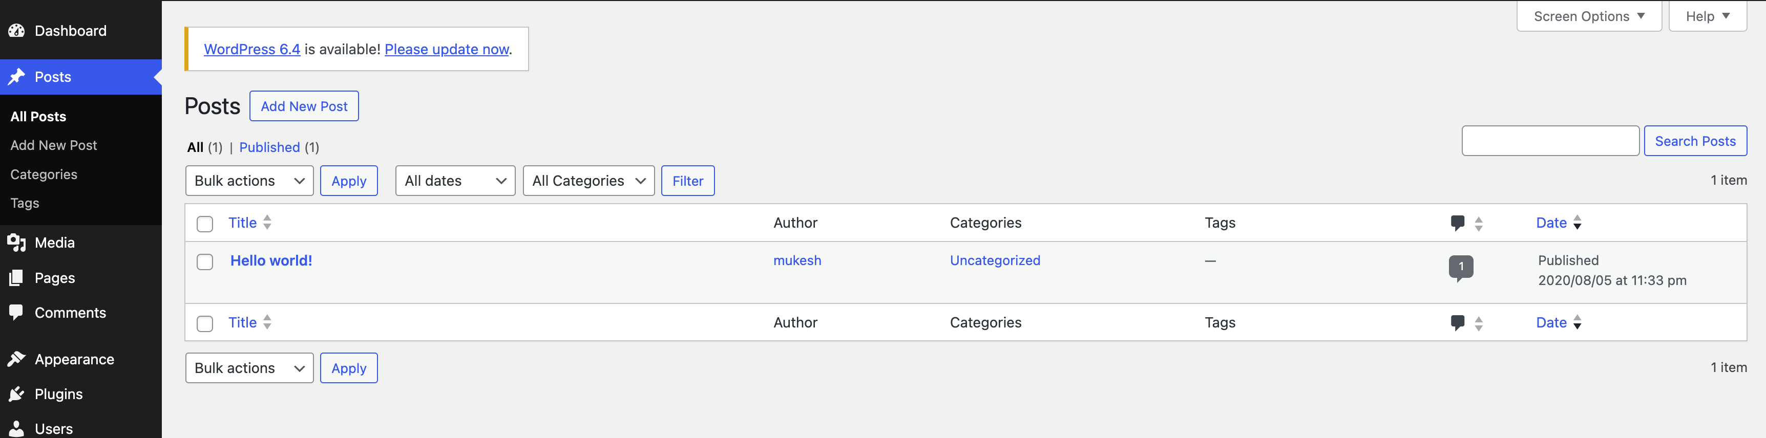Expand the All Categories dropdown

pos(588,181)
